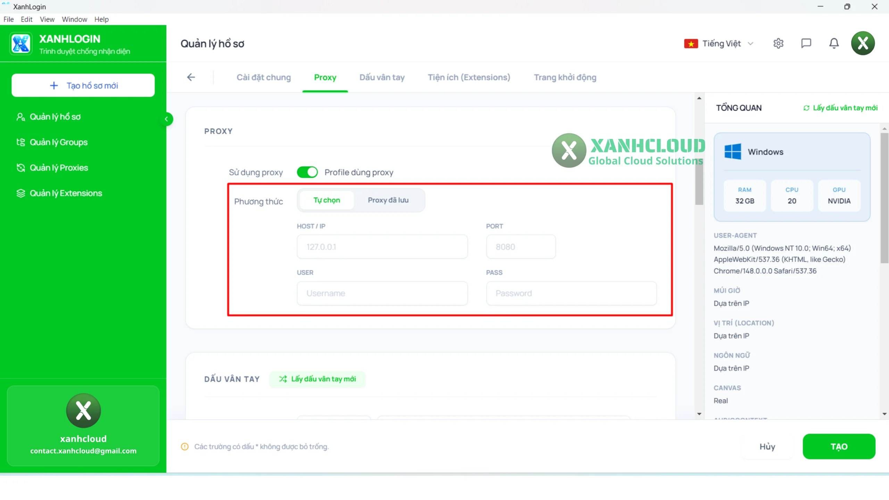Viewport: 889px width, 500px height.
Task: Click the CPU 20 tile
Action: (792, 195)
